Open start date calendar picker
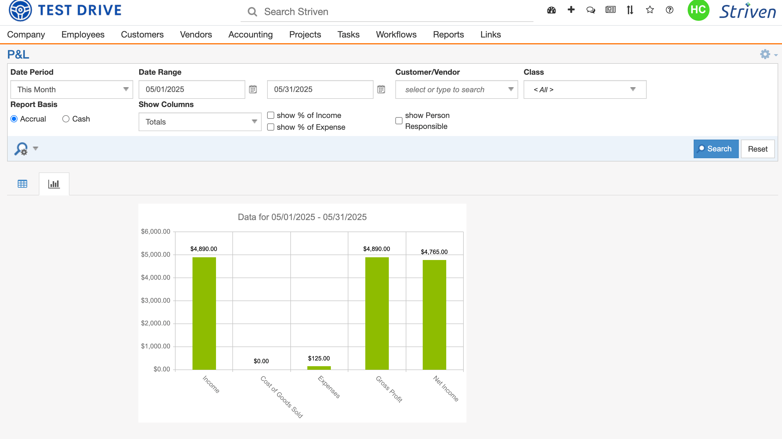The image size is (782, 439). (253, 89)
